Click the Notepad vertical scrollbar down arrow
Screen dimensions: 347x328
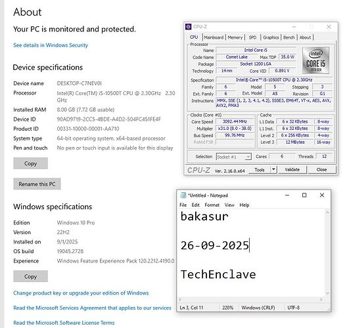pyautogui.click(x=327, y=293)
